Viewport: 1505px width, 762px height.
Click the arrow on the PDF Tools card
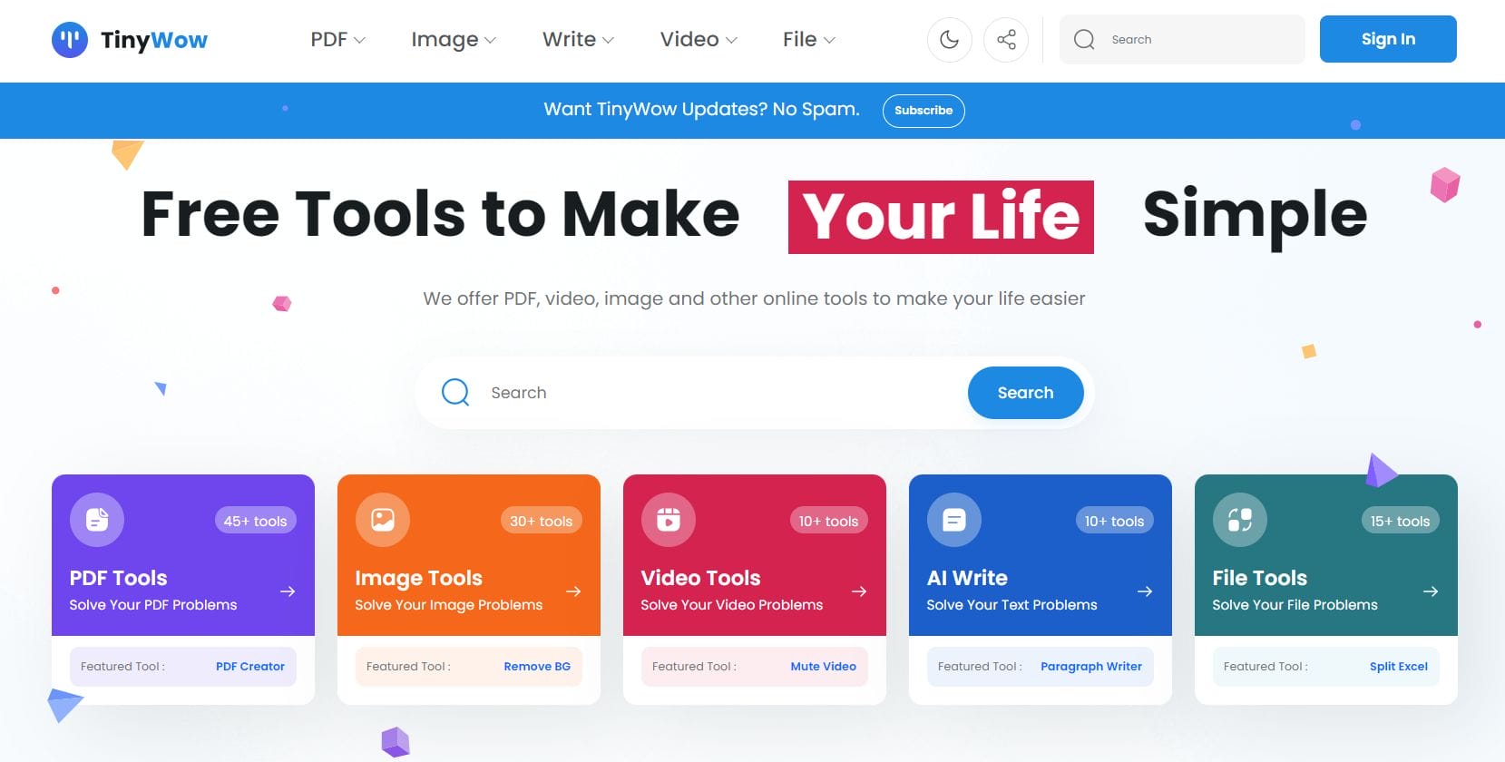click(x=288, y=591)
